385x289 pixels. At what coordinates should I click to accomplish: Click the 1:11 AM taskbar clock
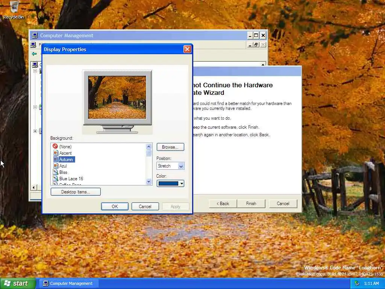click(x=371, y=284)
